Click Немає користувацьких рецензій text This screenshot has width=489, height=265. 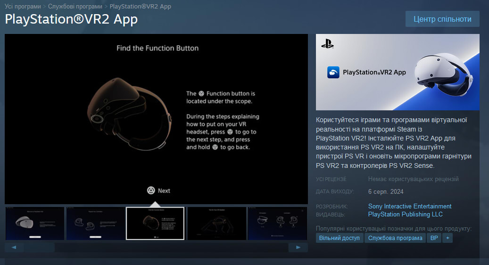[413, 179]
